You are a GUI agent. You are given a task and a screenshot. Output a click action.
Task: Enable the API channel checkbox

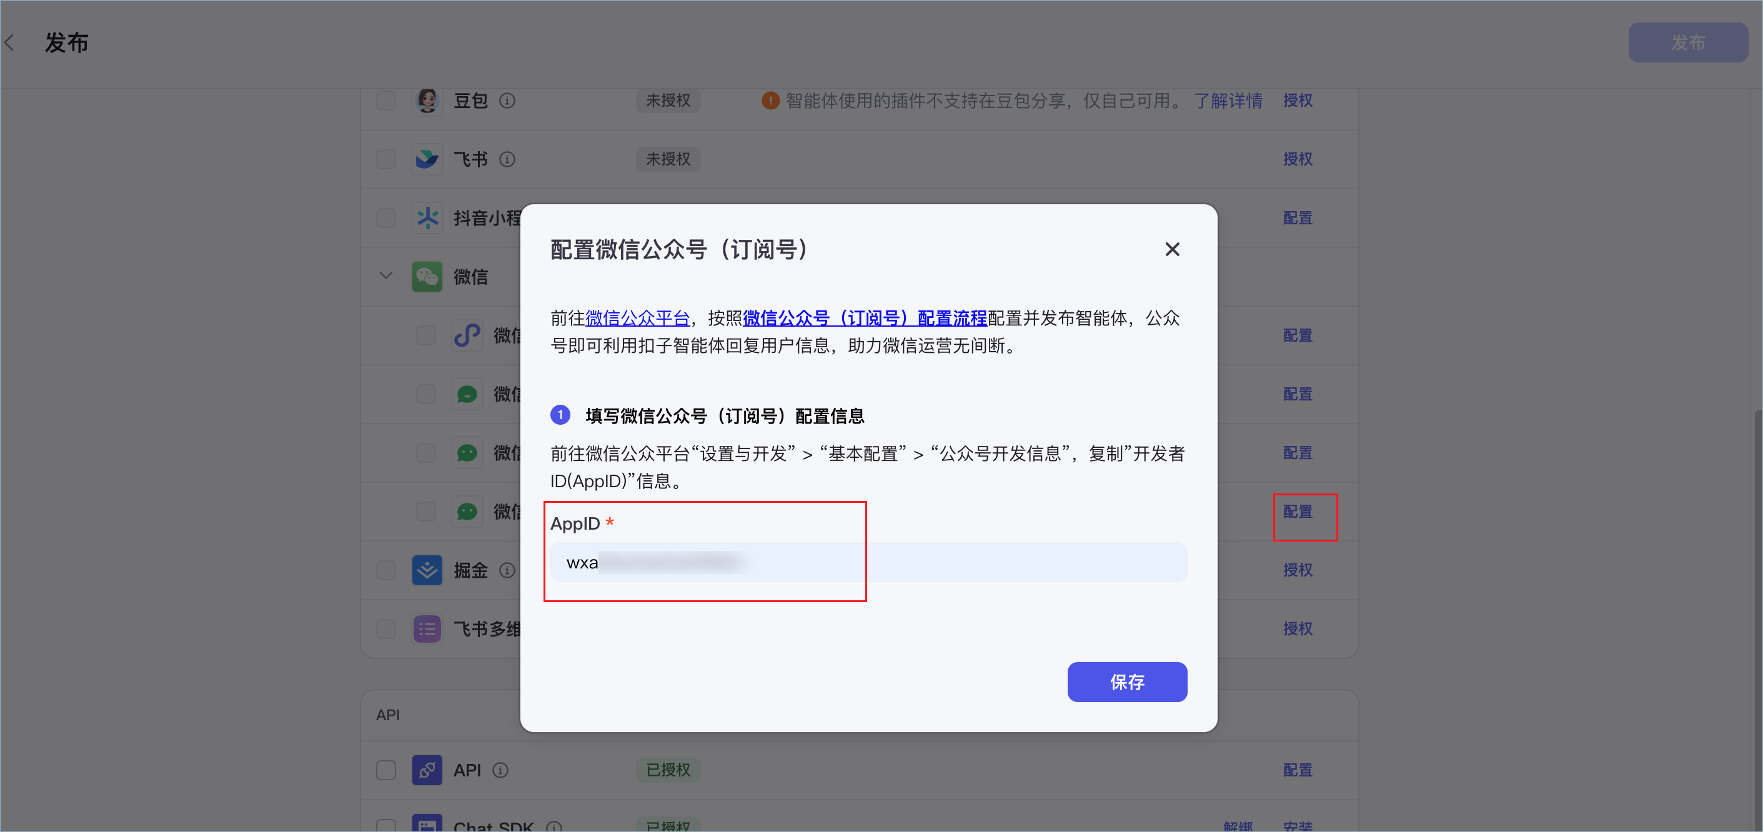(386, 770)
